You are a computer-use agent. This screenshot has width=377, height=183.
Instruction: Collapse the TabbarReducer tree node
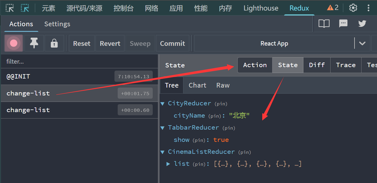162,128
